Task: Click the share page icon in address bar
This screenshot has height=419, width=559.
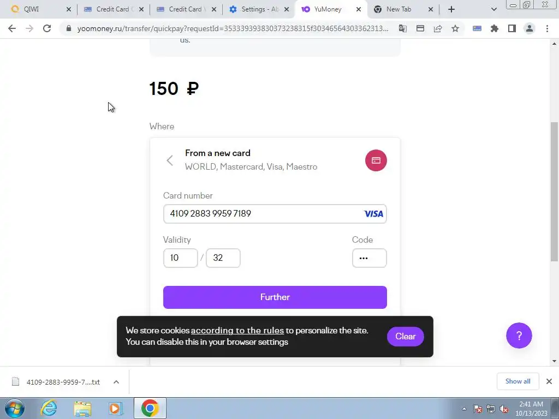Action: tap(438, 28)
